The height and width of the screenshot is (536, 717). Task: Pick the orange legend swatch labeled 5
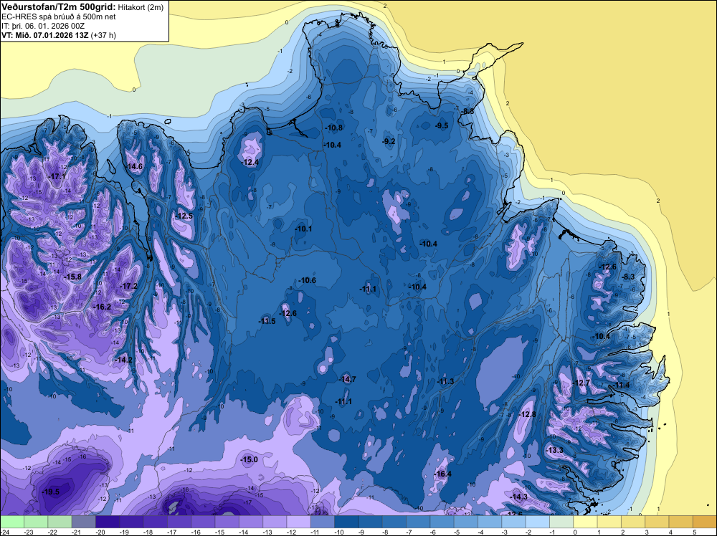click(x=704, y=522)
